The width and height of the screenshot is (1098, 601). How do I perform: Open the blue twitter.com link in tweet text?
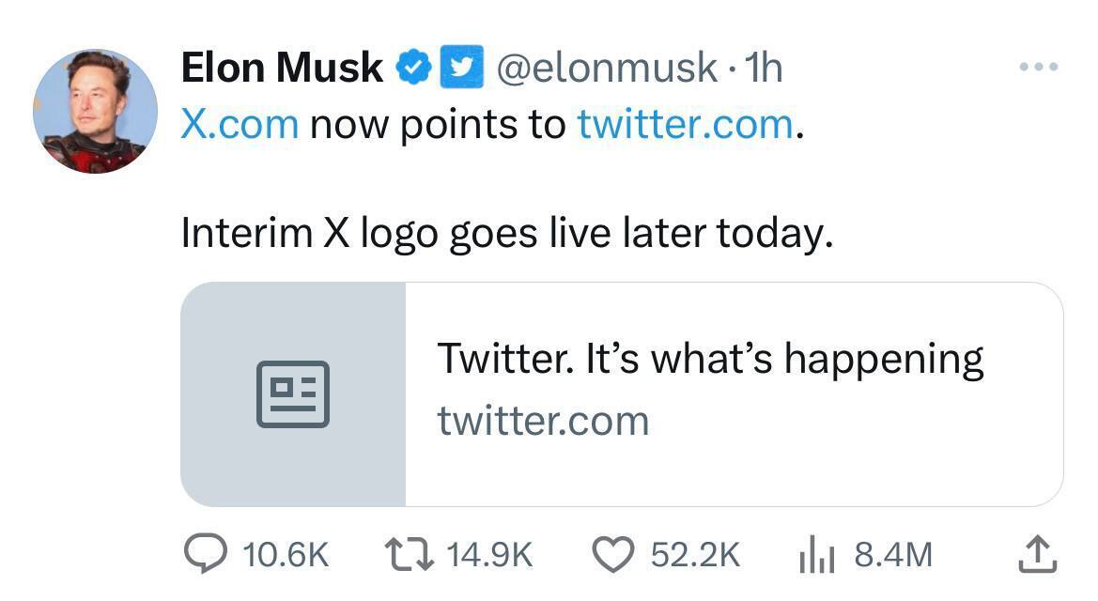point(685,124)
